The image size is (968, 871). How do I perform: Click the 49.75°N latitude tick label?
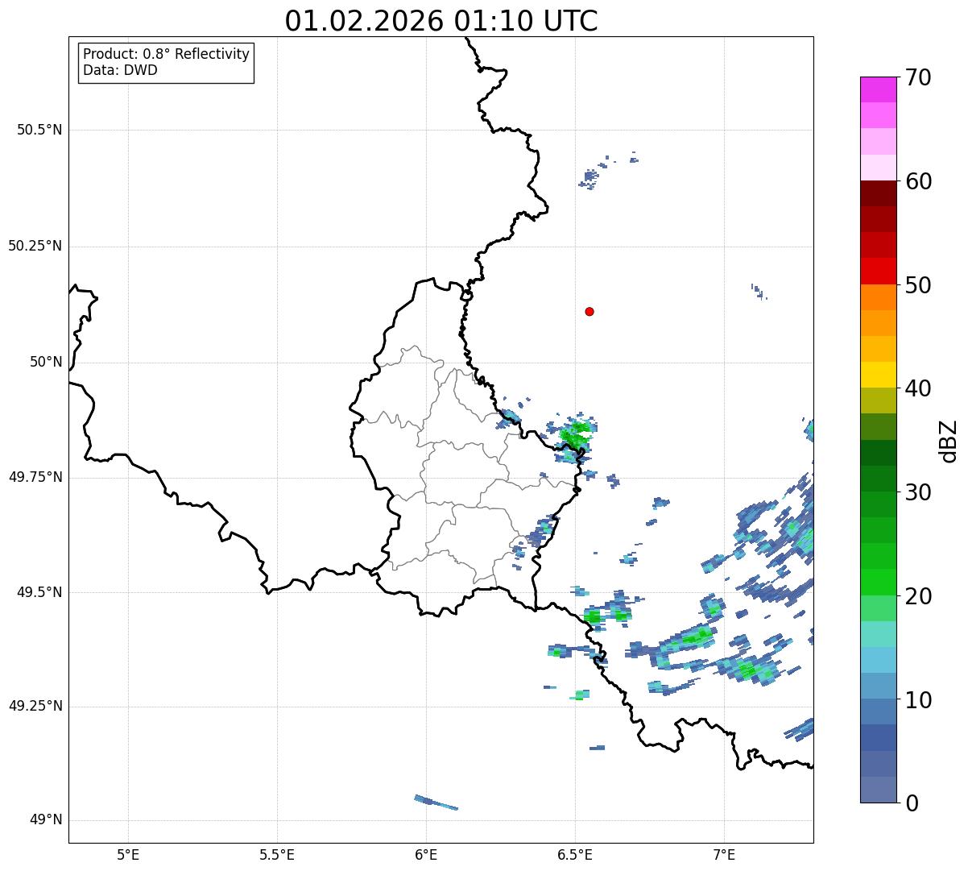pyautogui.click(x=35, y=477)
